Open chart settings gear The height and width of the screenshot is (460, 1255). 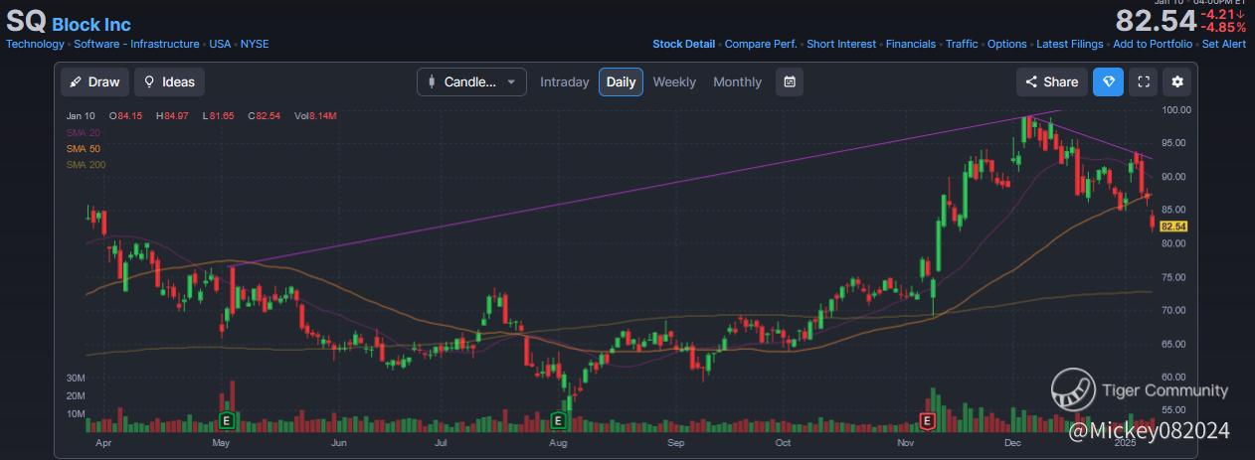1178,82
